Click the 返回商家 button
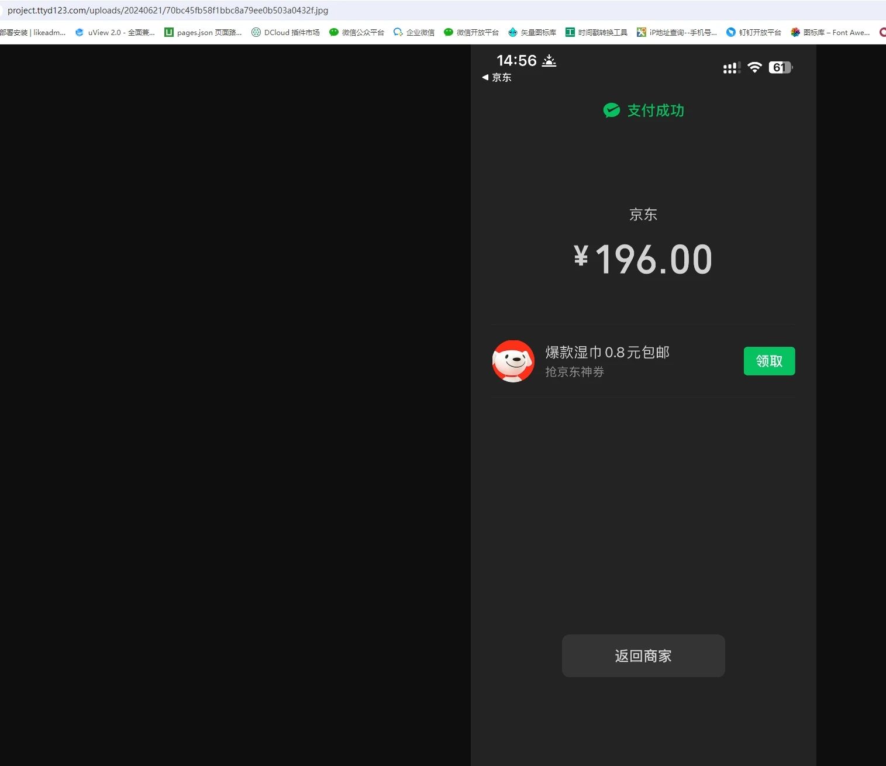The height and width of the screenshot is (766, 886). coord(643,655)
